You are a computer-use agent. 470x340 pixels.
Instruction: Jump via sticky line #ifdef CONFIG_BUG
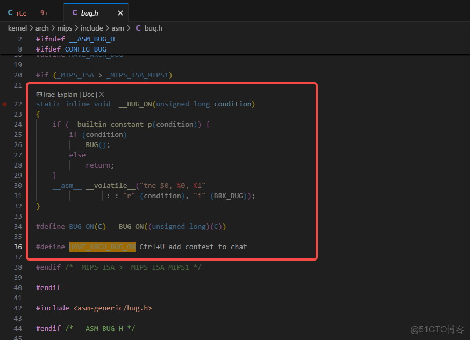(x=70, y=49)
